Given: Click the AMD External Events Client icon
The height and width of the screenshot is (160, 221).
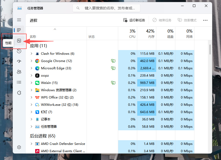Looking at the screenshot, I should [x=37, y=151].
